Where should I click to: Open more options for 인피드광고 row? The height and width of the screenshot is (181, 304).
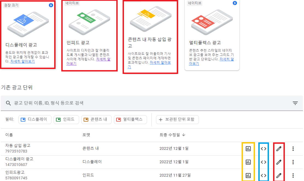point(293,175)
